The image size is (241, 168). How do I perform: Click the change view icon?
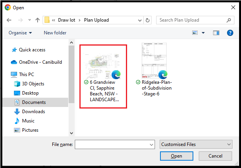coord(195,33)
